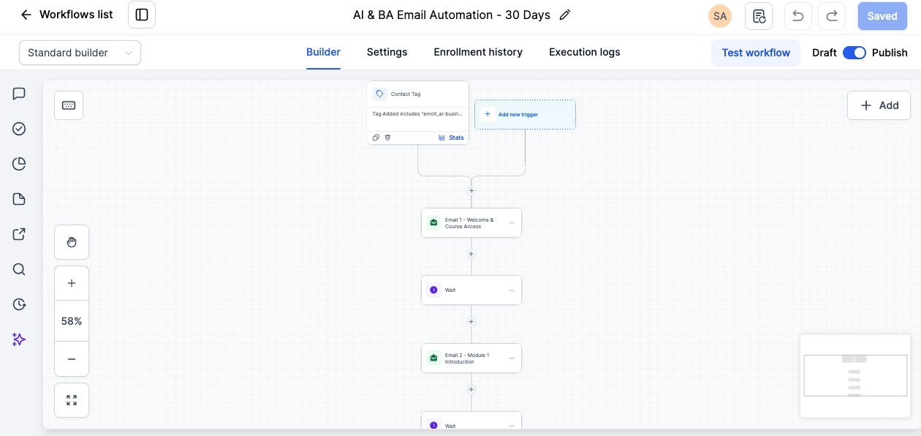Open Email 1 - Welcome & Course Access
The height and width of the screenshot is (436, 921).
471,222
